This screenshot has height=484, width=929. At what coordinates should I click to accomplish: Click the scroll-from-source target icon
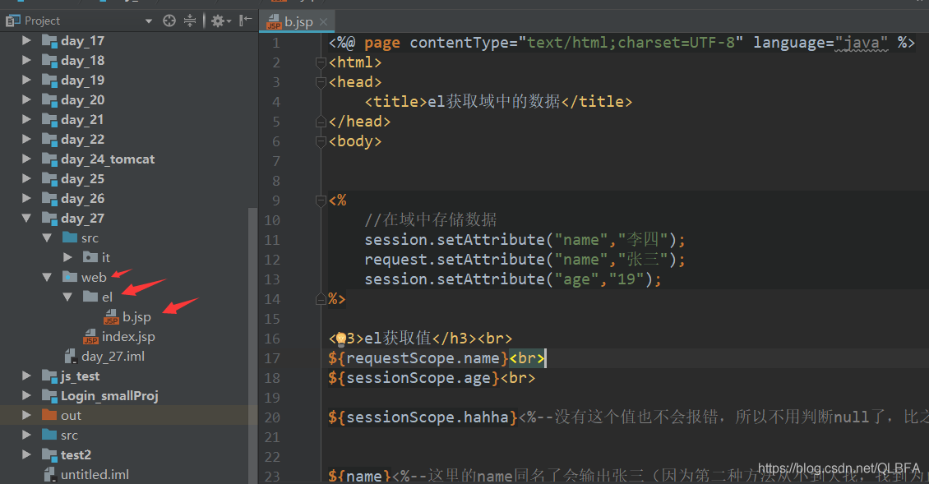(x=169, y=21)
